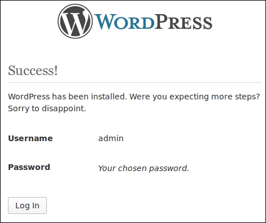
Task: Select the "admin" username value
Action: point(111,138)
